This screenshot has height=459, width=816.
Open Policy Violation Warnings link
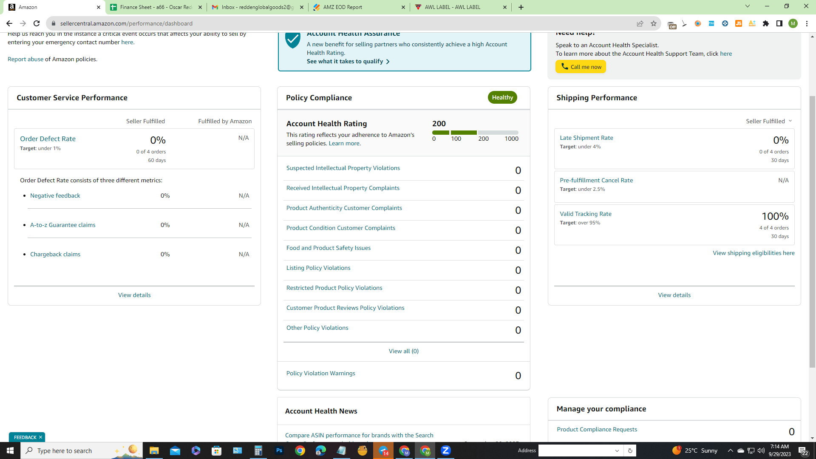point(321,373)
